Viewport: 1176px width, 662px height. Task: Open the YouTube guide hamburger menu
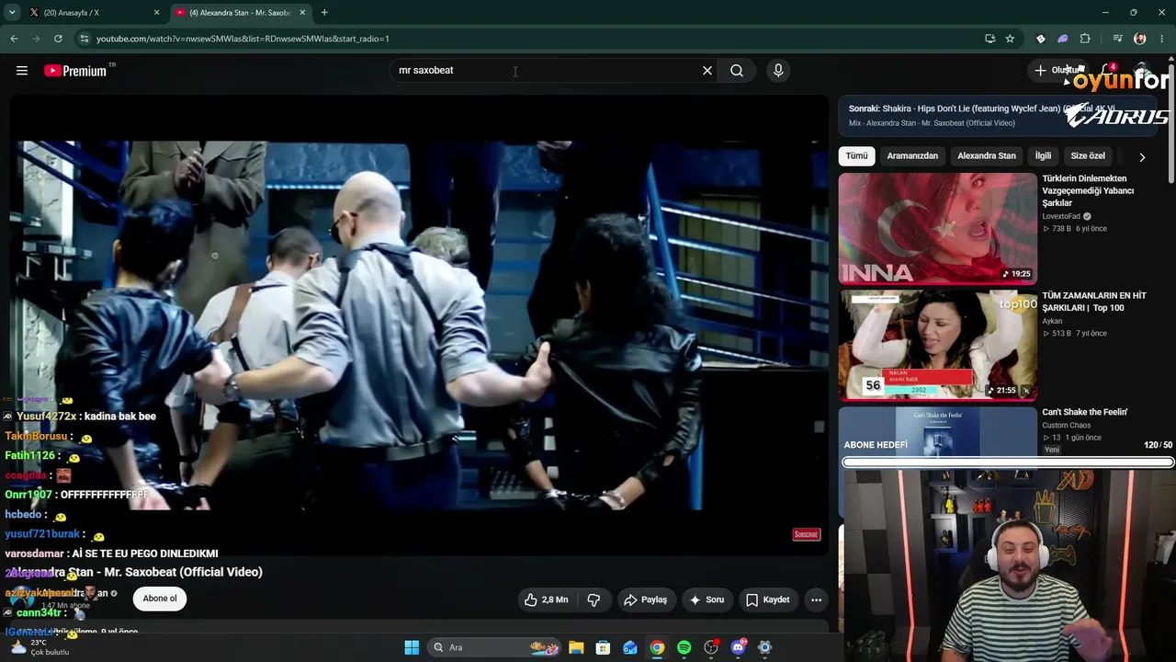tap(22, 71)
